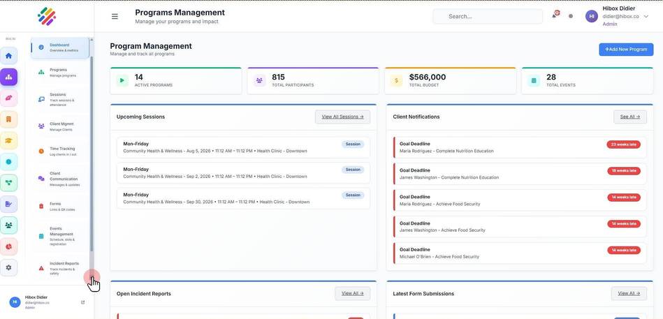The height and width of the screenshot is (319, 663).
Task: Open the indigo form-edit rail icon
Action: click(x=9, y=204)
